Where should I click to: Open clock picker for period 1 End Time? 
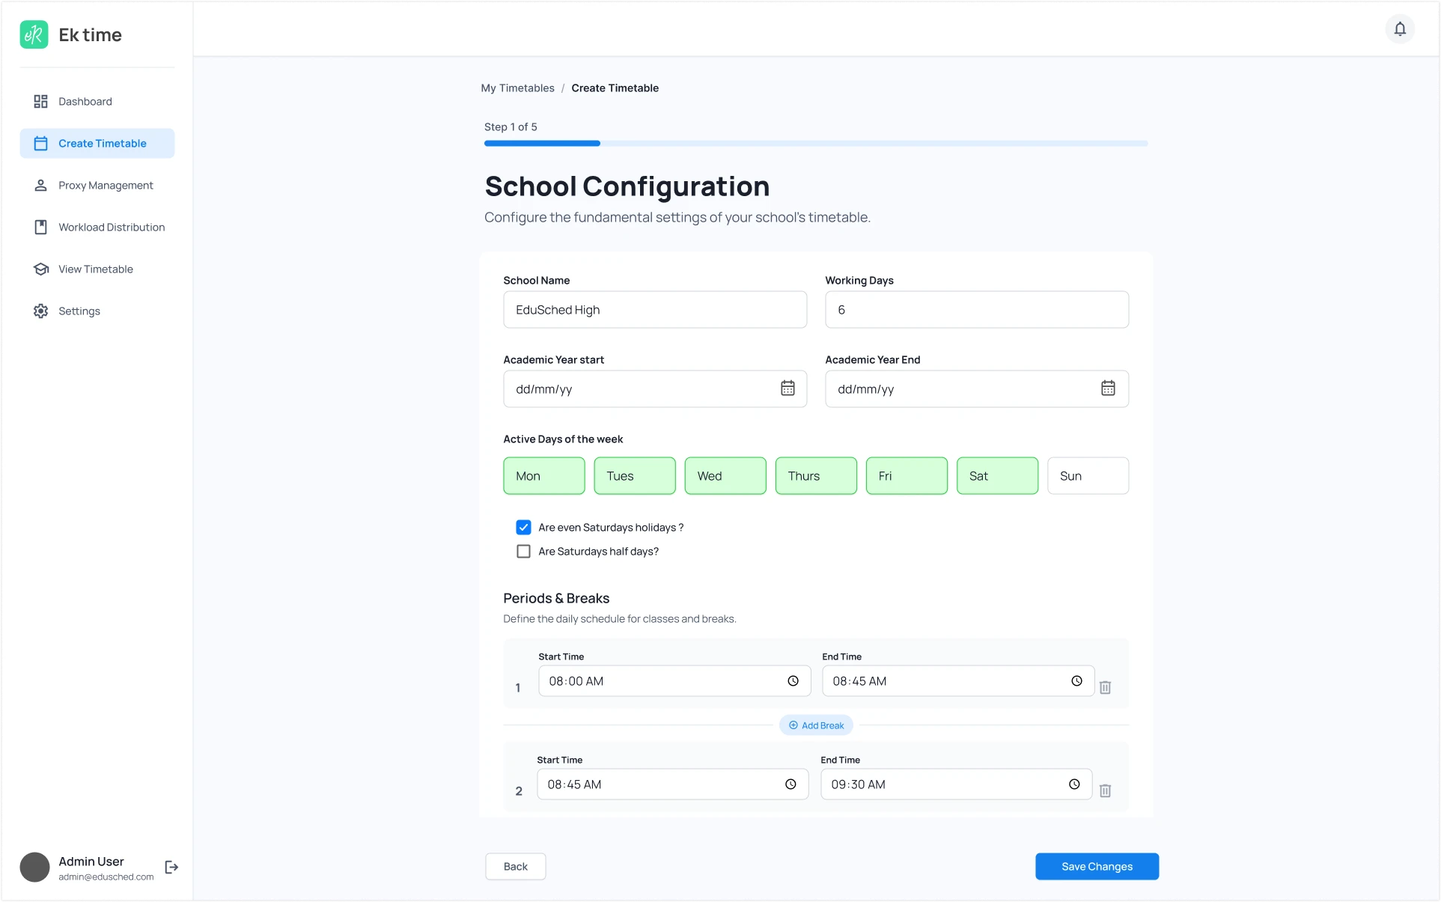point(1076,681)
